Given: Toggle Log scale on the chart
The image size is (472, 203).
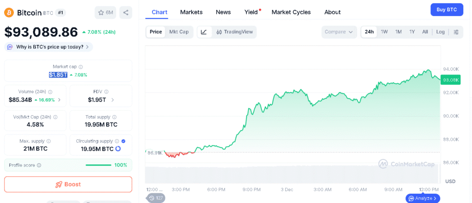Looking at the screenshot, I should coord(440,32).
